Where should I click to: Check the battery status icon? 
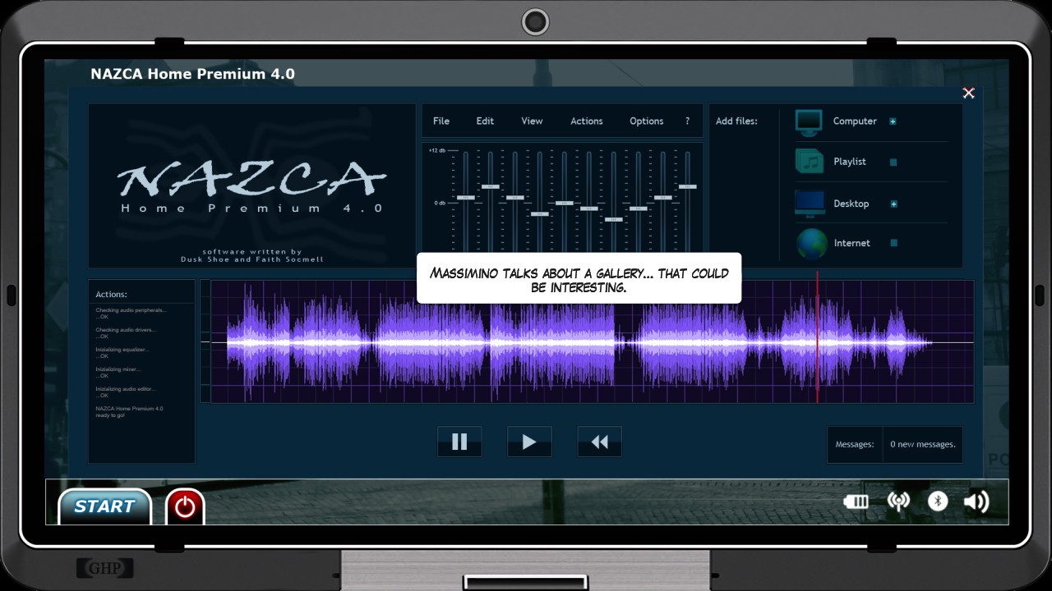coord(856,502)
